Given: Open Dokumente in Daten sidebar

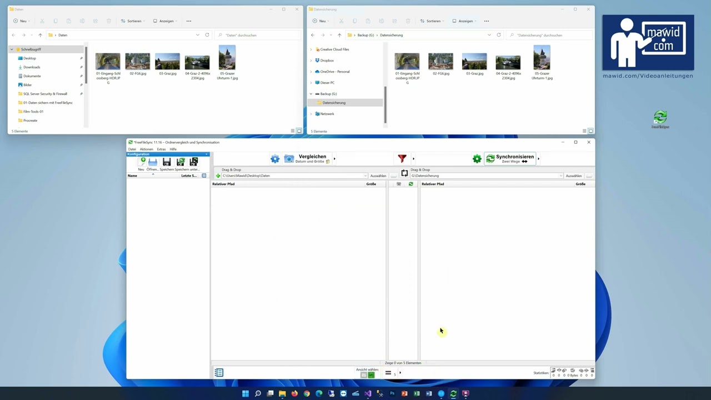Looking at the screenshot, I should 32,76.
